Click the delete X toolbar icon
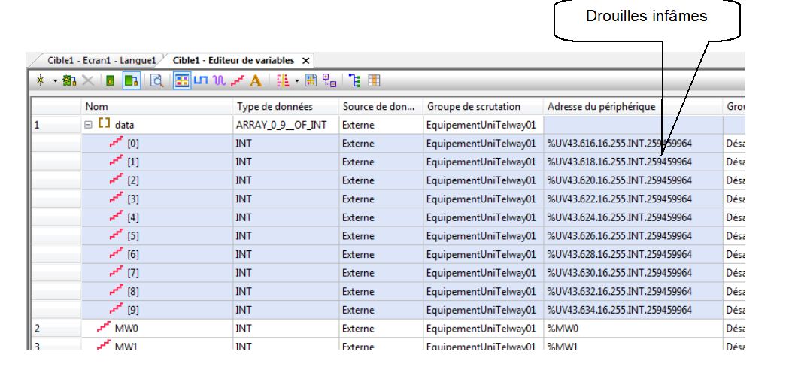Screen dimensions: 792x376 pyautogui.click(x=87, y=80)
